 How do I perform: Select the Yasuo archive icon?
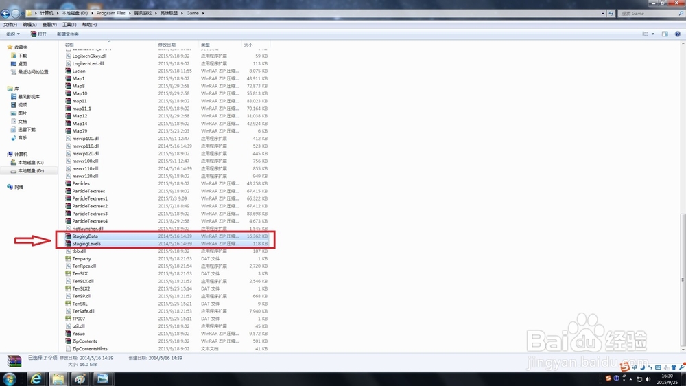coord(68,334)
